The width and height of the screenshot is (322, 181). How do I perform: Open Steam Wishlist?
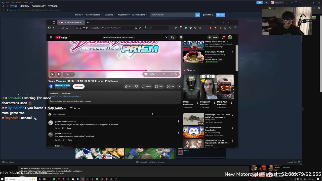208,15
